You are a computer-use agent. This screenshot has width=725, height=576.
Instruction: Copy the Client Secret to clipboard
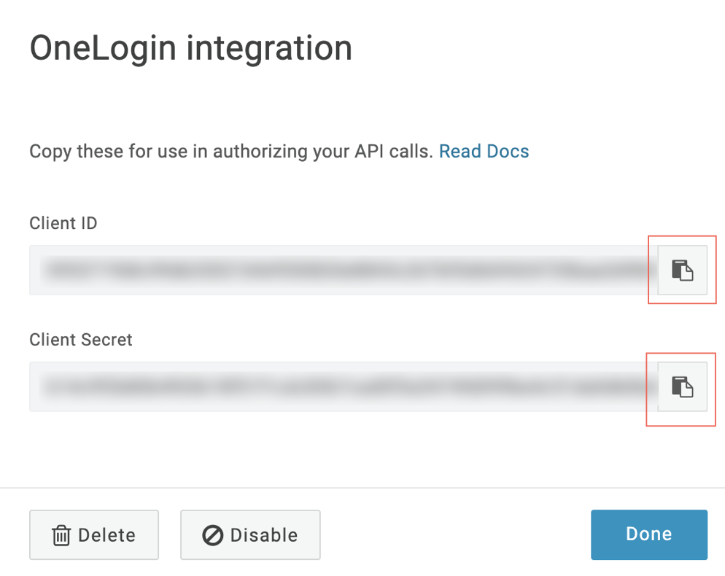click(683, 386)
